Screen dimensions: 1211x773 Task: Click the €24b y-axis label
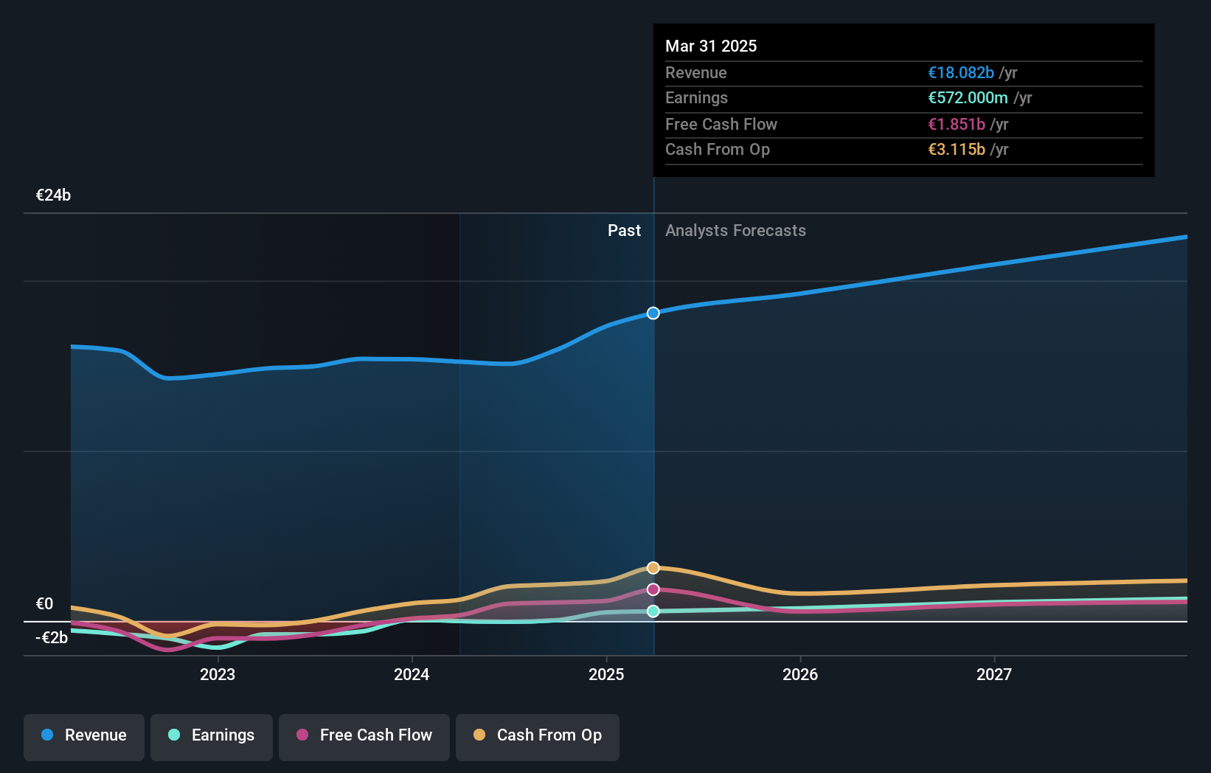(x=53, y=195)
